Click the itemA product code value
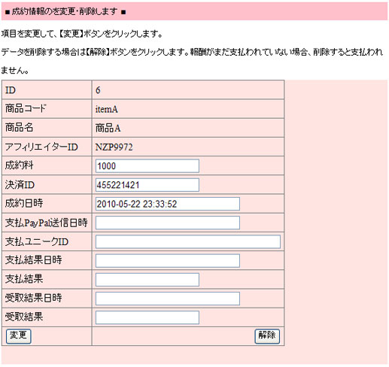The height and width of the screenshot is (367, 389). [107, 109]
